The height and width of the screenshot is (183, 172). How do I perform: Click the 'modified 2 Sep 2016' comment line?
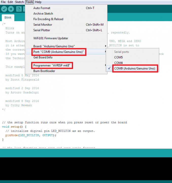click(x=22, y=88)
